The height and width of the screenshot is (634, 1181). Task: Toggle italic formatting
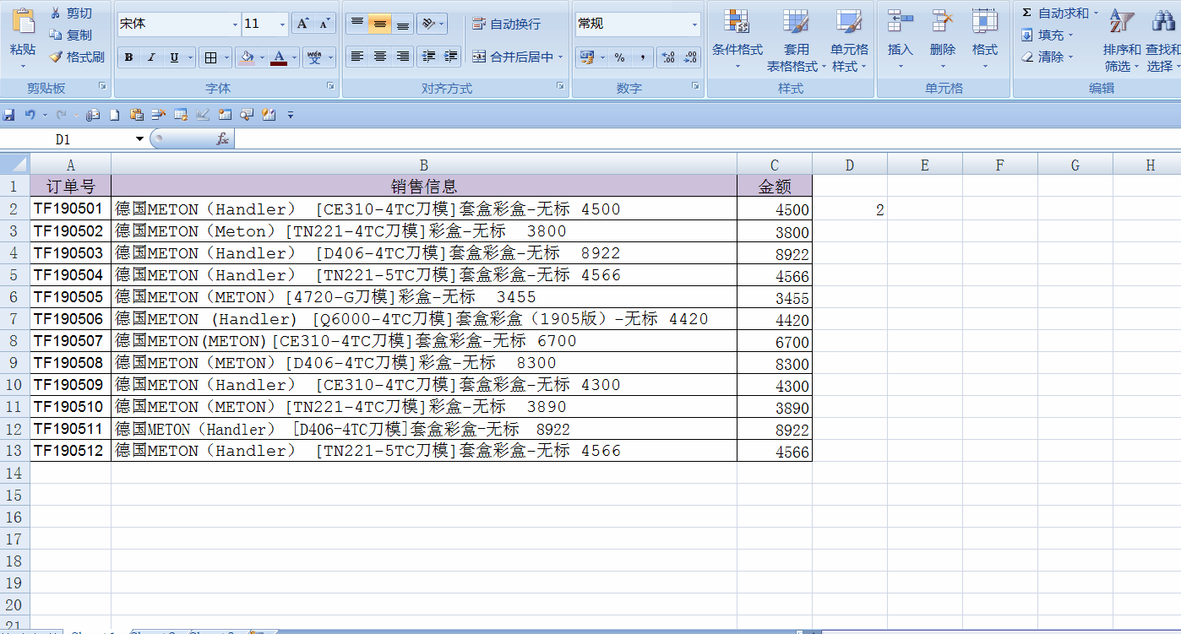tap(151, 57)
